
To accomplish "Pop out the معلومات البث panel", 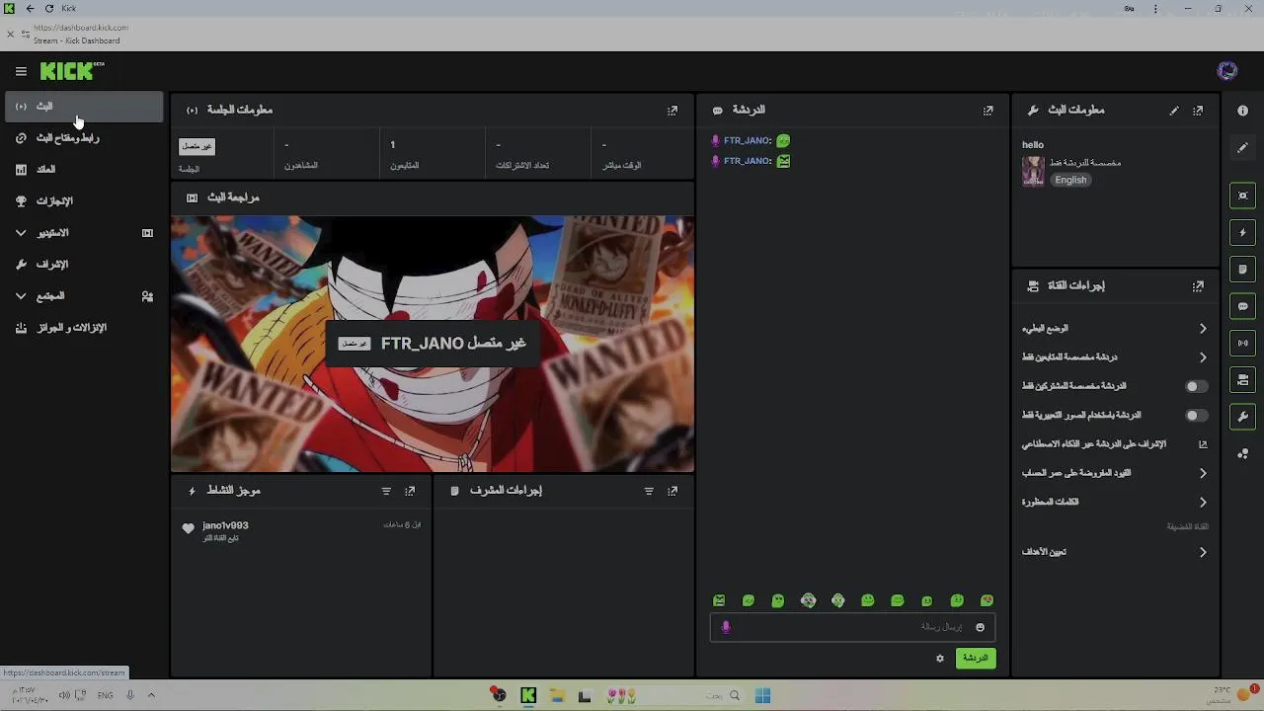I will pyautogui.click(x=1198, y=111).
